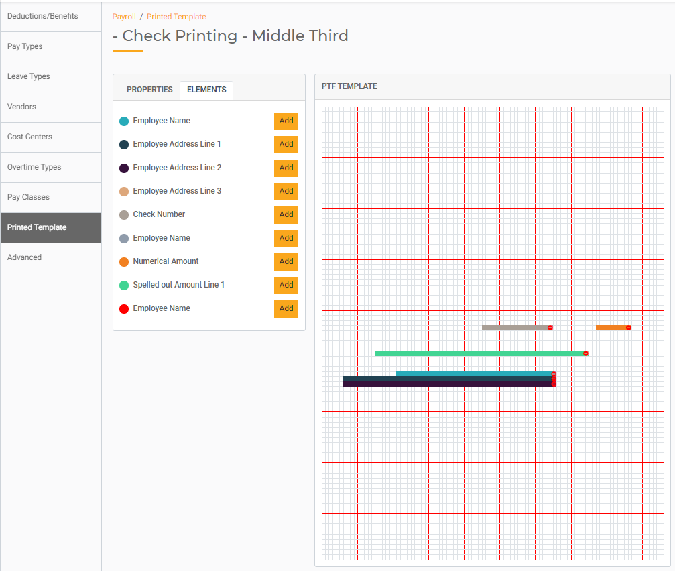This screenshot has width=675, height=571.
Task: Click dark navy dot for Address Line 1
Action: coord(124,145)
